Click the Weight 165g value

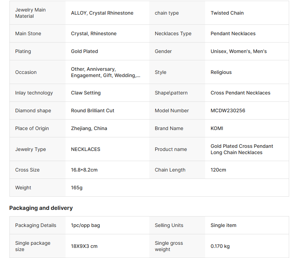tap(77, 188)
